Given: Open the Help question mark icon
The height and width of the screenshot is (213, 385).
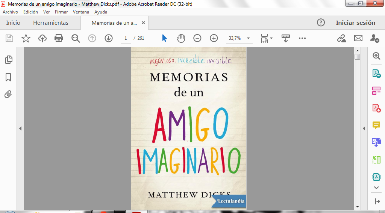Looking at the screenshot, I should tap(321, 22).
